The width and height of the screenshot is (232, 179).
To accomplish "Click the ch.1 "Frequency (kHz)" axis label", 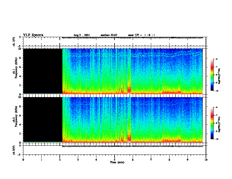I will [16, 68].
